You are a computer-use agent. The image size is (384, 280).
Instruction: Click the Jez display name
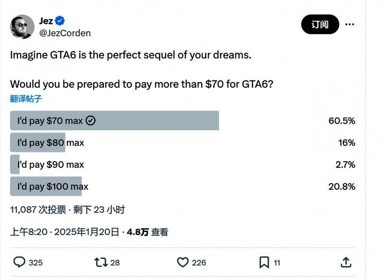46,21
